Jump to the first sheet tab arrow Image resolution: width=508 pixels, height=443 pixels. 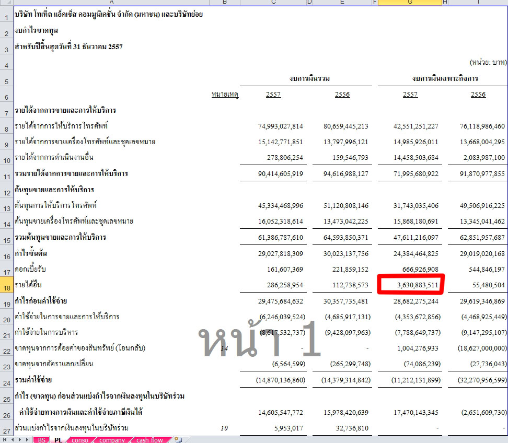coord(5,439)
